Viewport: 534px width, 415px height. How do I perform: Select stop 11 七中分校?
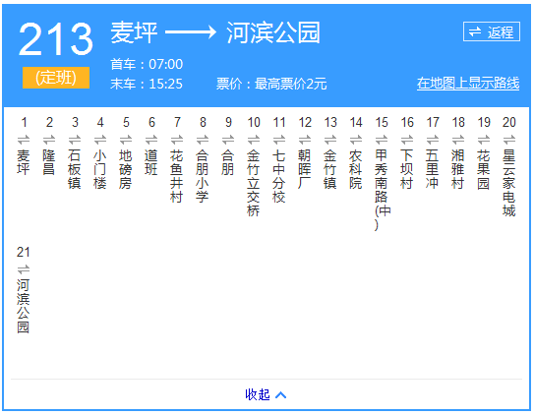click(x=279, y=176)
